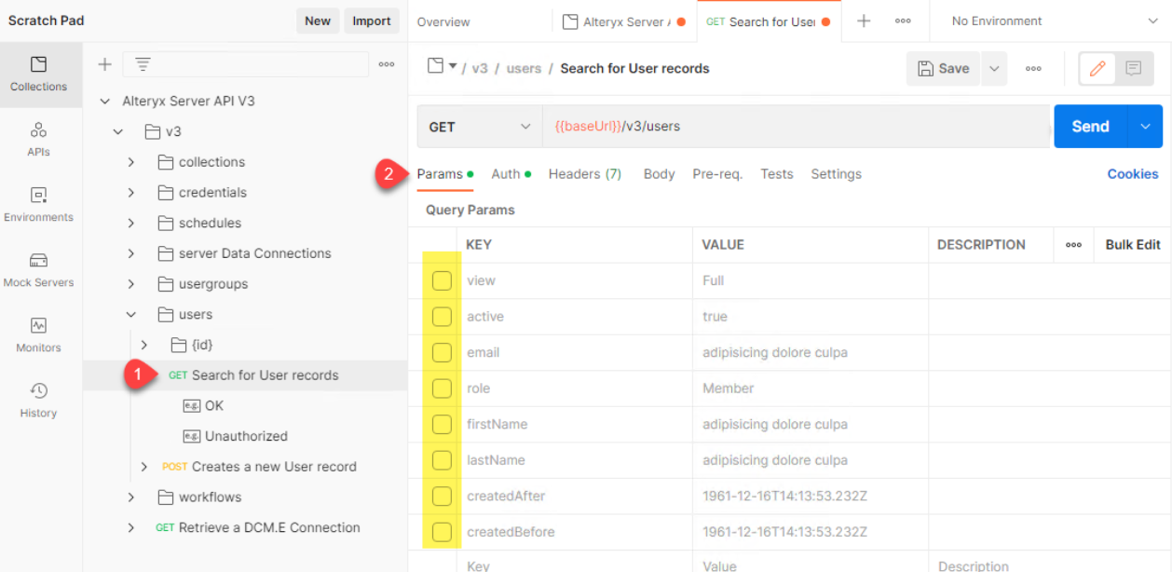Open the filter icon beside the search box
Screen dimensions: 1172x572
[x=142, y=63]
